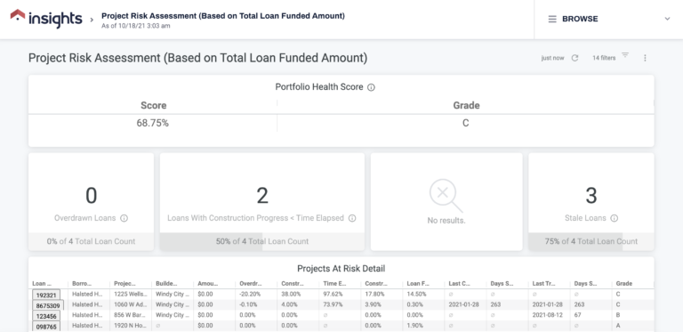Viewport: 683px width, 332px height.
Task: Click the Overdrawn Loans info icon
Action: pos(125,218)
